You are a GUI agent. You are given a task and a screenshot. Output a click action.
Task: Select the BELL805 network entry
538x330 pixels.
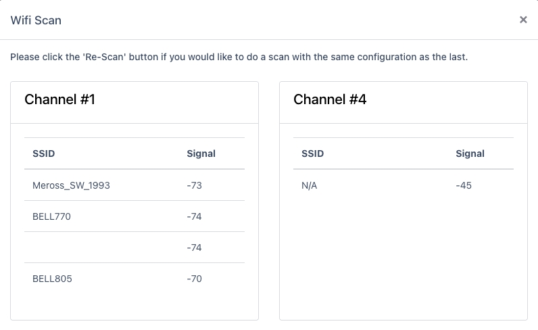pos(52,279)
